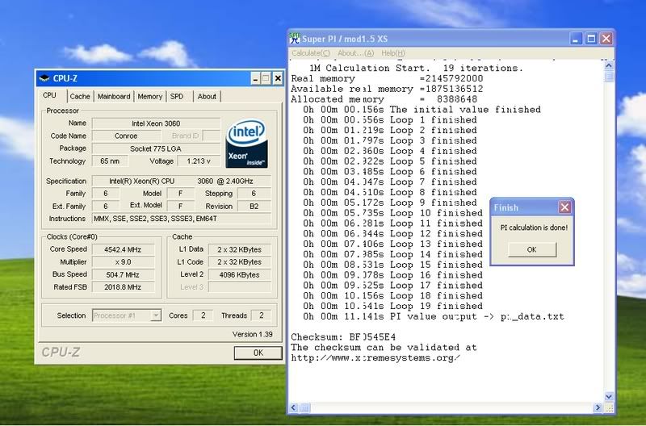Click the Package field Socket 775 LGA
Screen dimensions: 646x426
click(156, 148)
